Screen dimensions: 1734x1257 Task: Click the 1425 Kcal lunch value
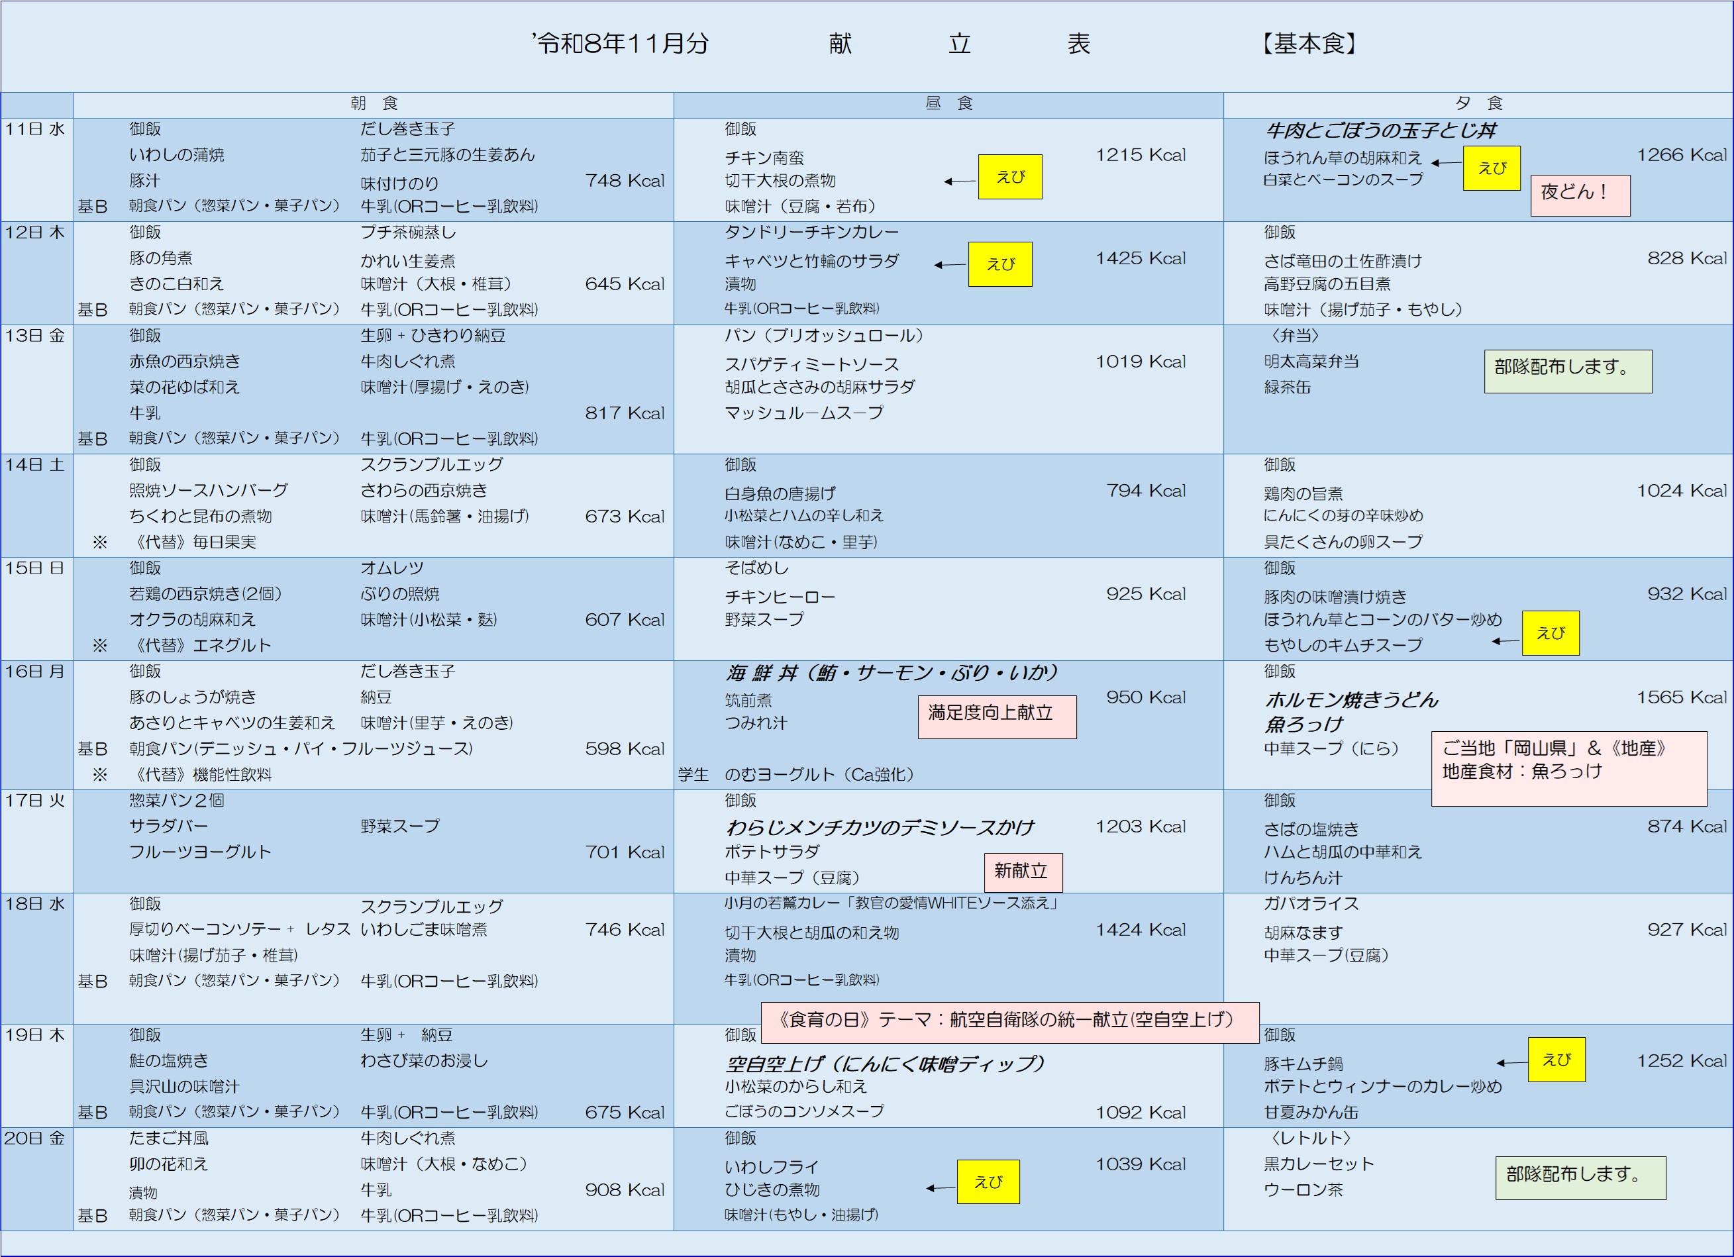tap(1141, 258)
